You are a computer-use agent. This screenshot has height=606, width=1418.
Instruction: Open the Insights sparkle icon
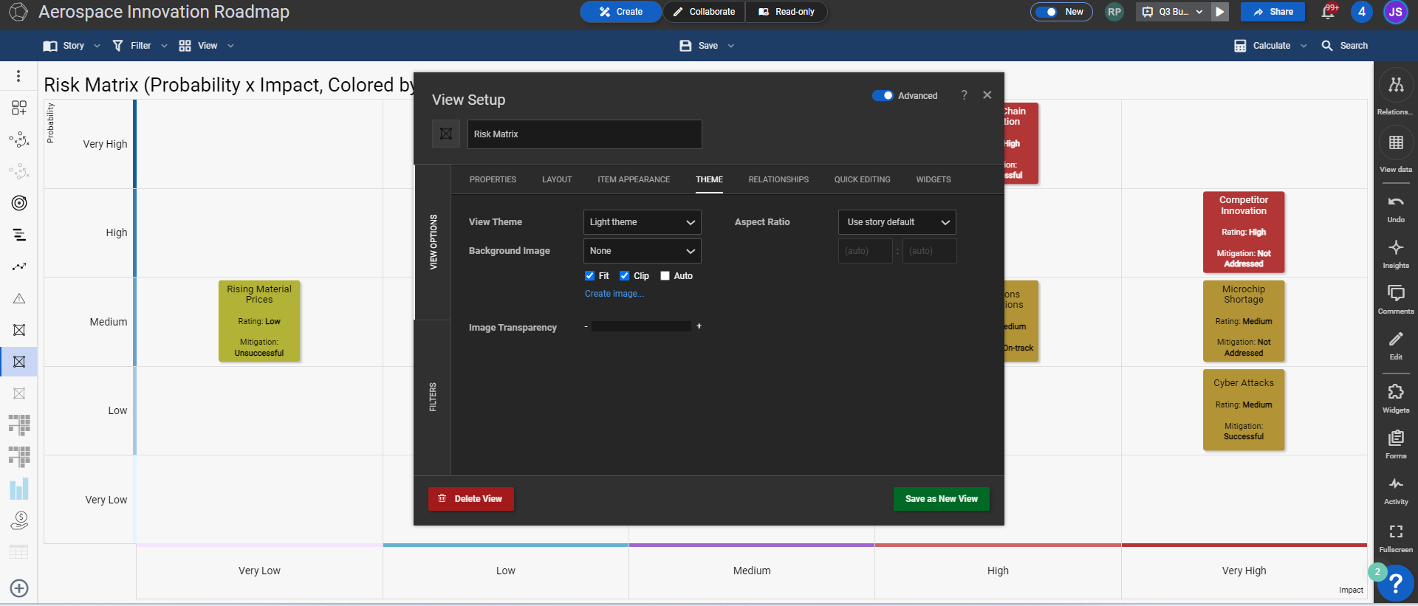click(x=1395, y=247)
